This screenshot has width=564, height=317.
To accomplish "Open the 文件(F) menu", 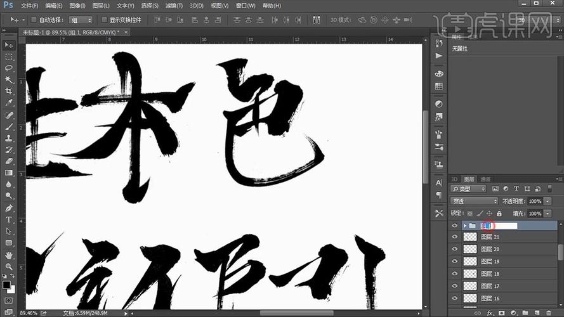I will 29,6.
